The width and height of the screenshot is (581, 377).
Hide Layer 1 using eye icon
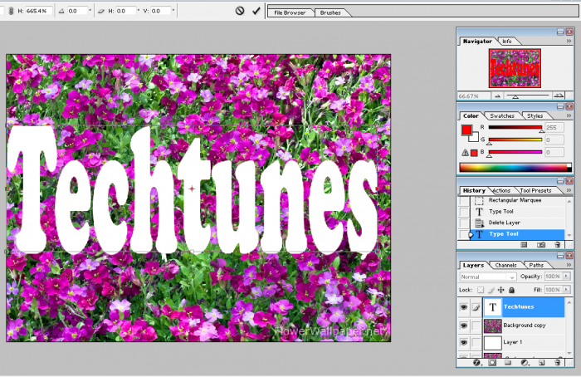(x=463, y=342)
